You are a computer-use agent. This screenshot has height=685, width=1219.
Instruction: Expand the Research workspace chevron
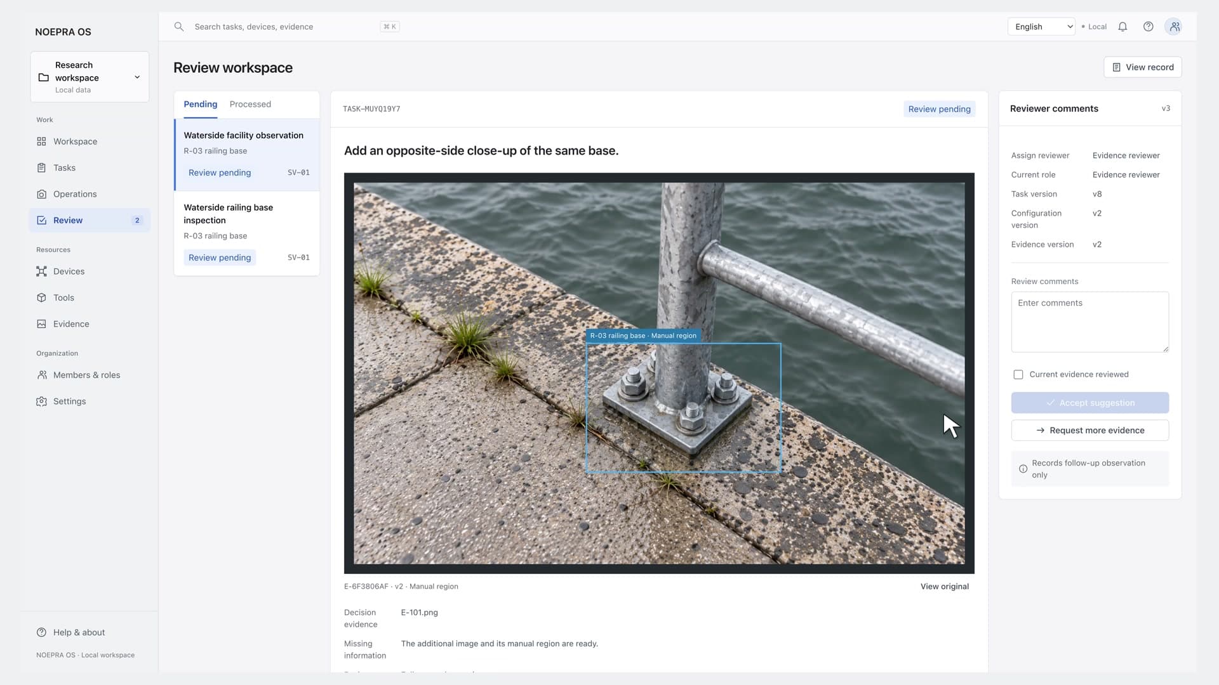[x=137, y=77]
